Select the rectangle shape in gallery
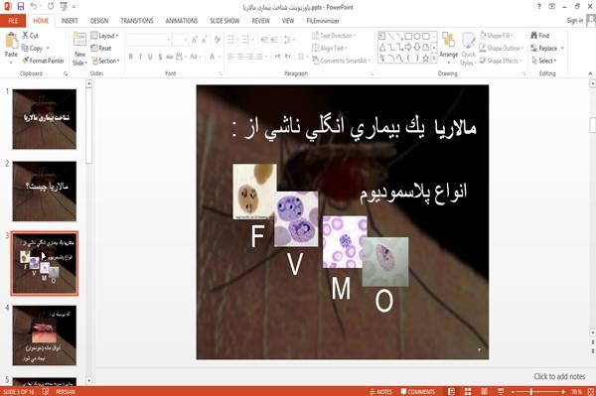The image size is (596, 396). 408,37
